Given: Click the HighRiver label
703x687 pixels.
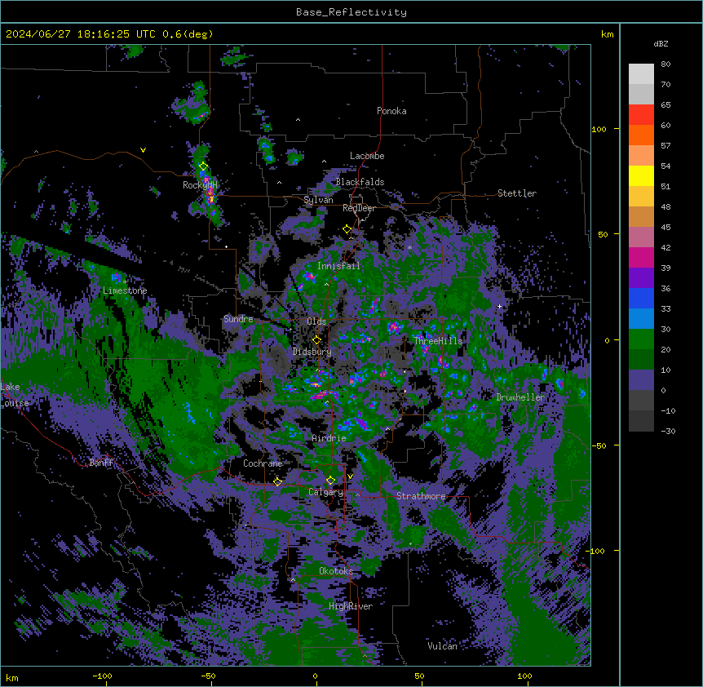Looking at the screenshot, I should 351,606.
